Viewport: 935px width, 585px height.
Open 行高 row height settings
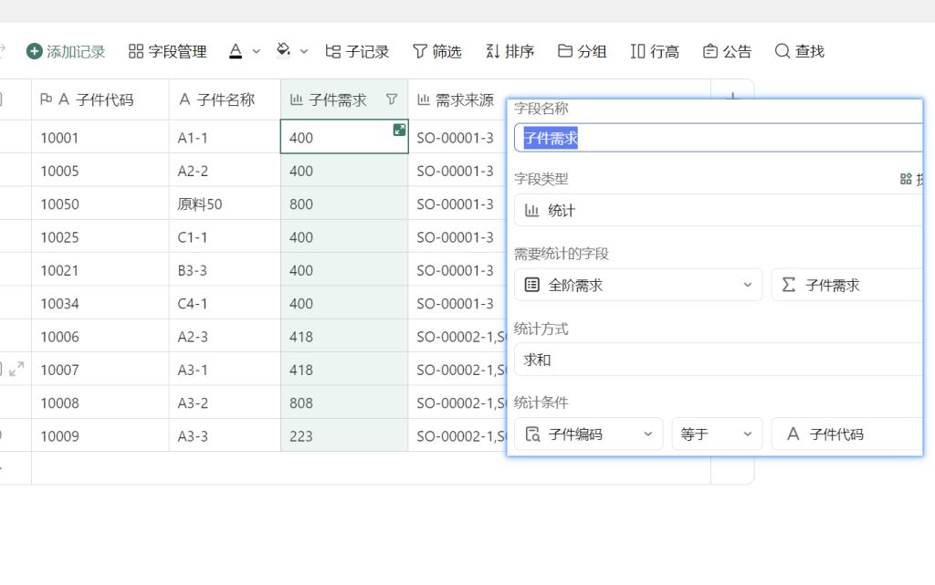pos(655,51)
